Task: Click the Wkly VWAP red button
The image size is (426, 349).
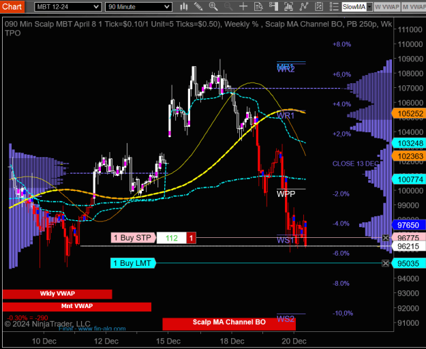Action: [57, 294]
